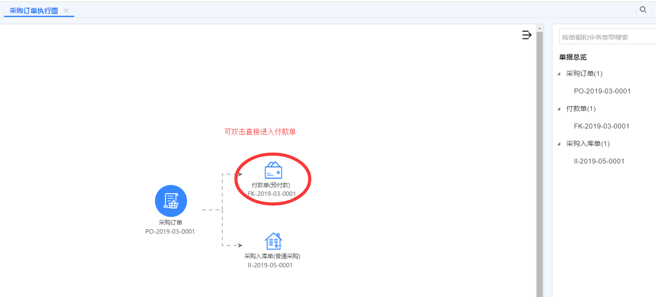656x297 pixels.
Task: Select II-2019-05-0001 in the 单据总览 list
Action: point(599,161)
